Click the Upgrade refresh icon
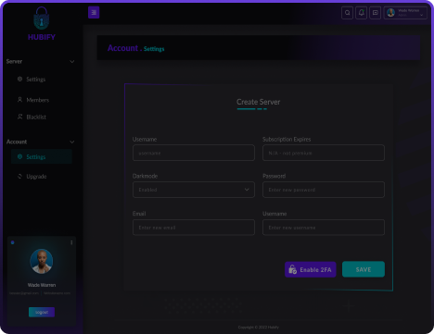434x334 pixels. pos(19,176)
